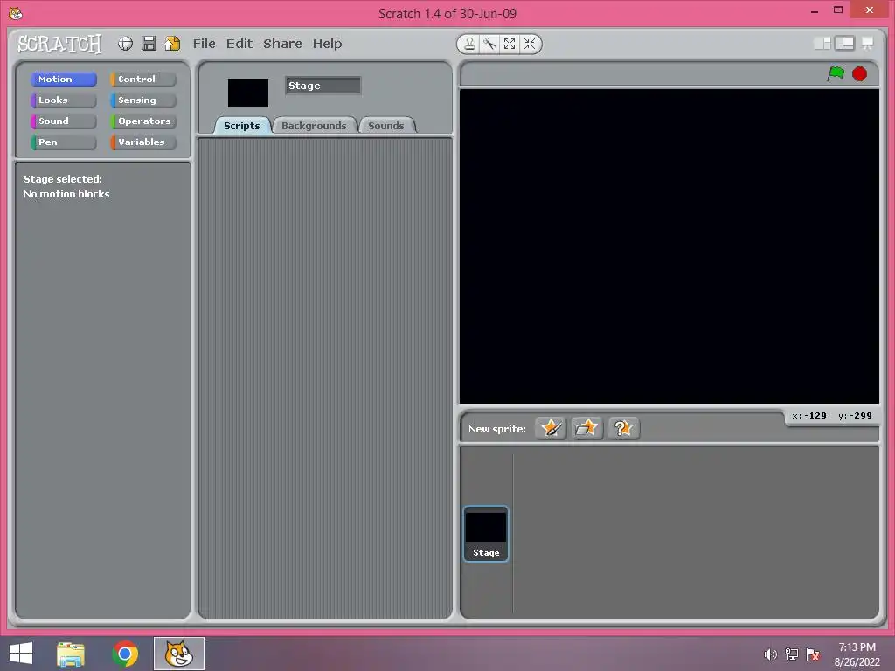Viewport: 895px width, 671px height.
Task: Switch to the Backgrounds tab
Action: (314, 126)
